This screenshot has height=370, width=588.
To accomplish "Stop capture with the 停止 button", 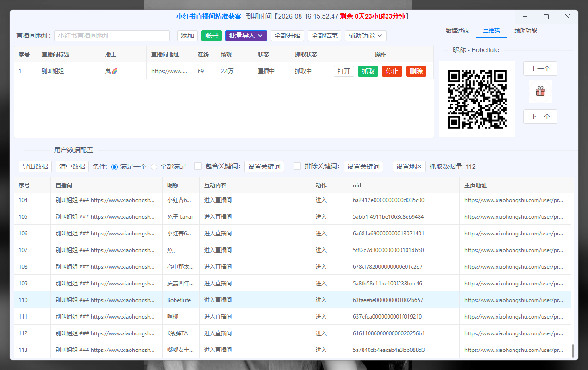I will tap(392, 71).
